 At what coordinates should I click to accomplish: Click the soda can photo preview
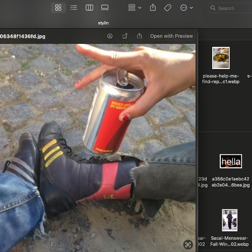98,148
